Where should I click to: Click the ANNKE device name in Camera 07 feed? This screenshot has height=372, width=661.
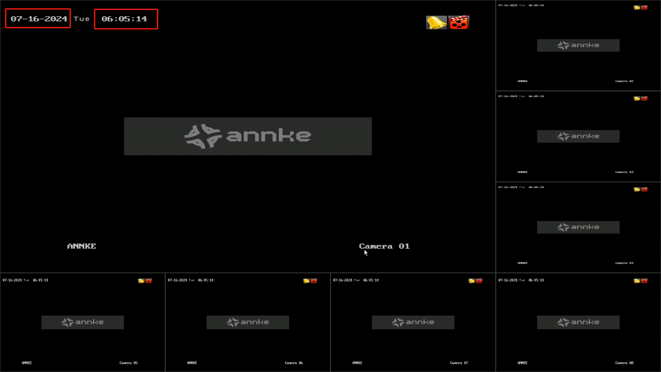point(357,363)
